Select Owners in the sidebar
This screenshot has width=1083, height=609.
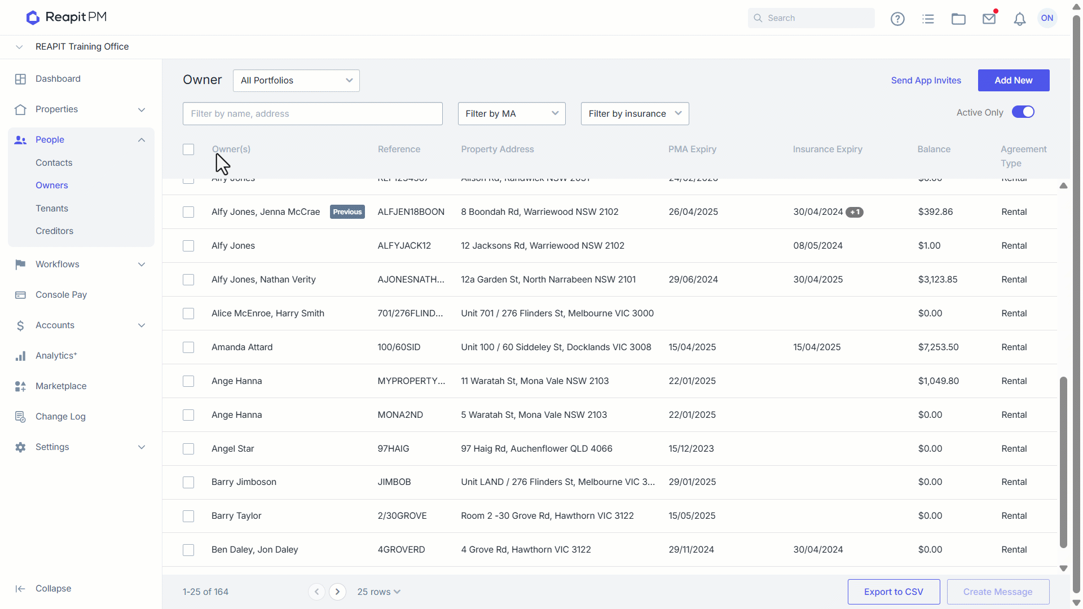(x=52, y=186)
